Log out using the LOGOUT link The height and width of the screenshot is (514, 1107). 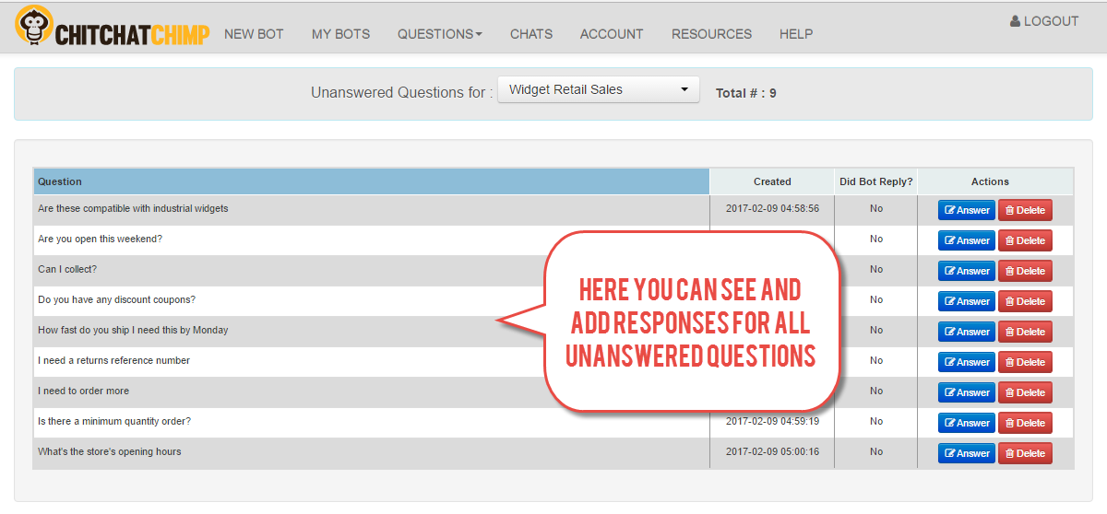point(1044,21)
